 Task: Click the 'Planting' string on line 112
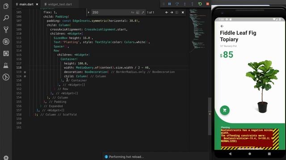[71, 42]
